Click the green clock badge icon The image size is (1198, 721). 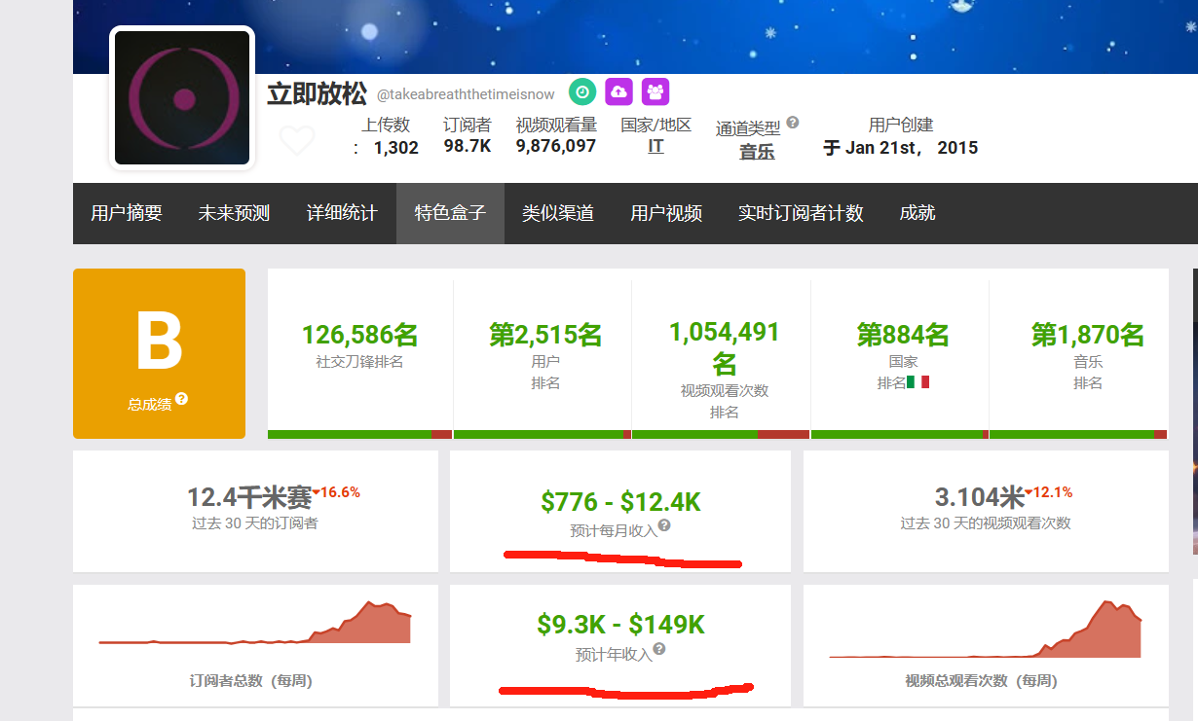582,91
